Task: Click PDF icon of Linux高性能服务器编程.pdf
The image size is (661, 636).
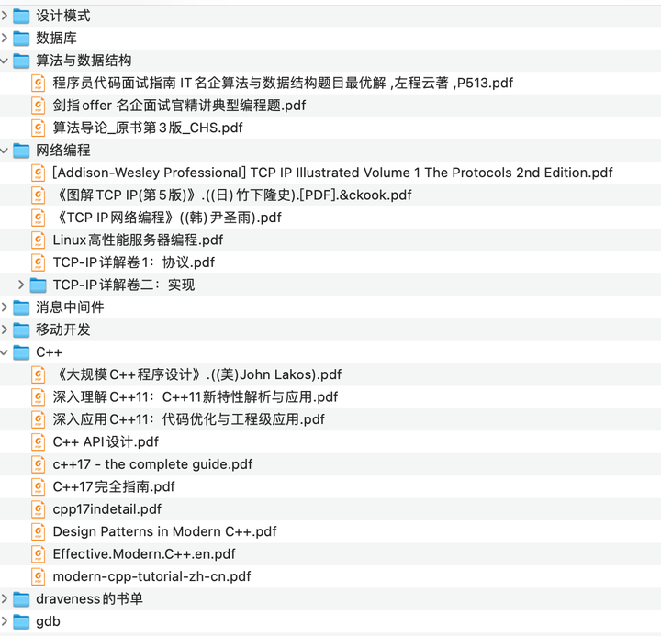Action: pyautogui.click(x=38, y=240)
